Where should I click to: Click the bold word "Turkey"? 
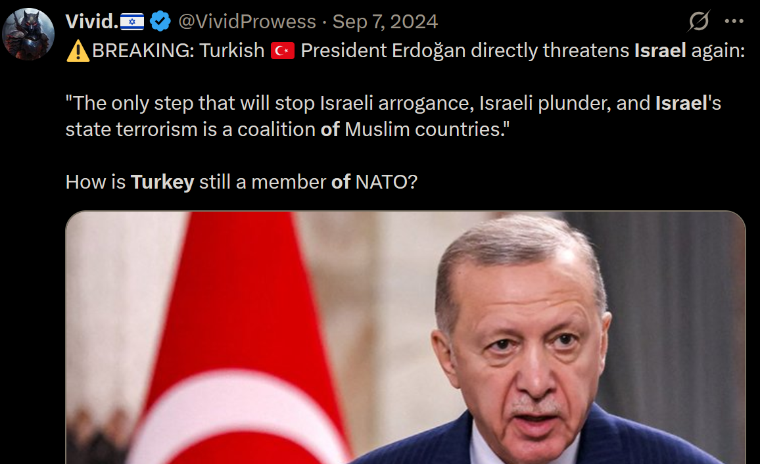click(162, 183)
